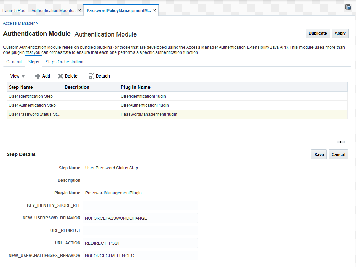Close the PasswordPolicyManagementM... tab
This screenshot has height=267, width=356.
pyautogui.click(x=155, y=10)
